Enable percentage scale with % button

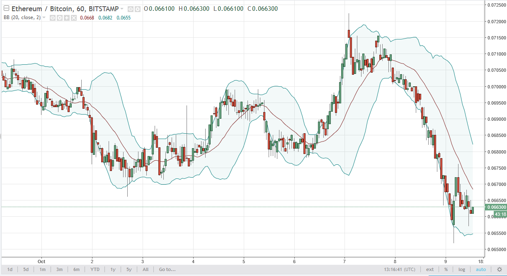pyautogui.click(x=446, y=269)
